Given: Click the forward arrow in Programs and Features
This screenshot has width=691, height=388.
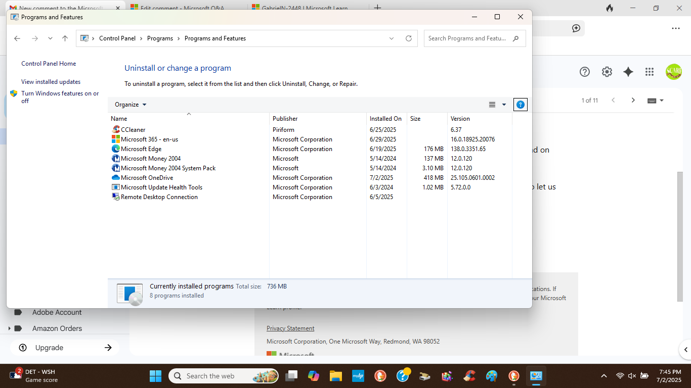Looking at the screenshot, I should tap(34, 38).
